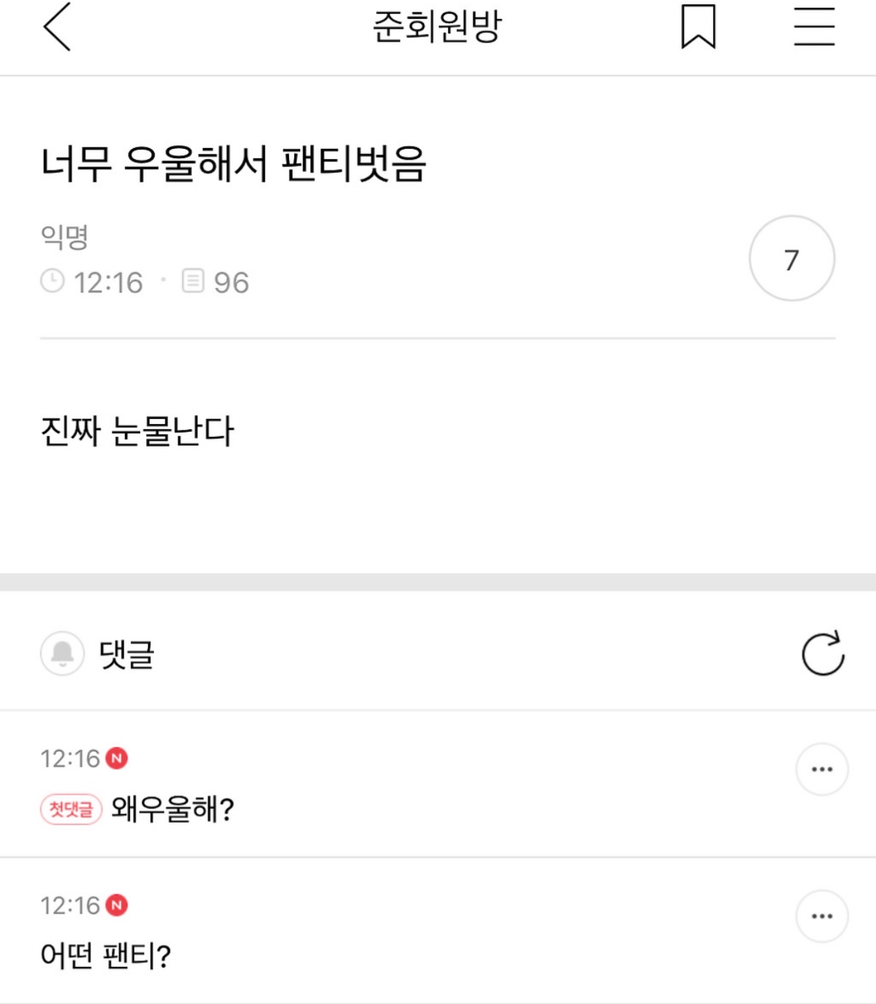Click the N badge on second comment
Screen dimensions: 876x1004
[117, 905]
